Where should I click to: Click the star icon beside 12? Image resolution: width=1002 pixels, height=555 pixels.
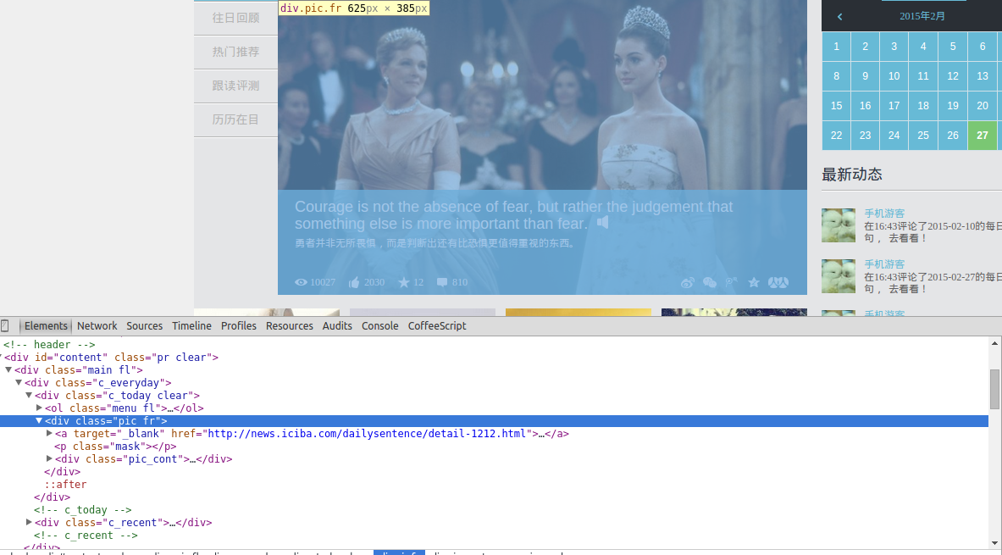[404, 282]
